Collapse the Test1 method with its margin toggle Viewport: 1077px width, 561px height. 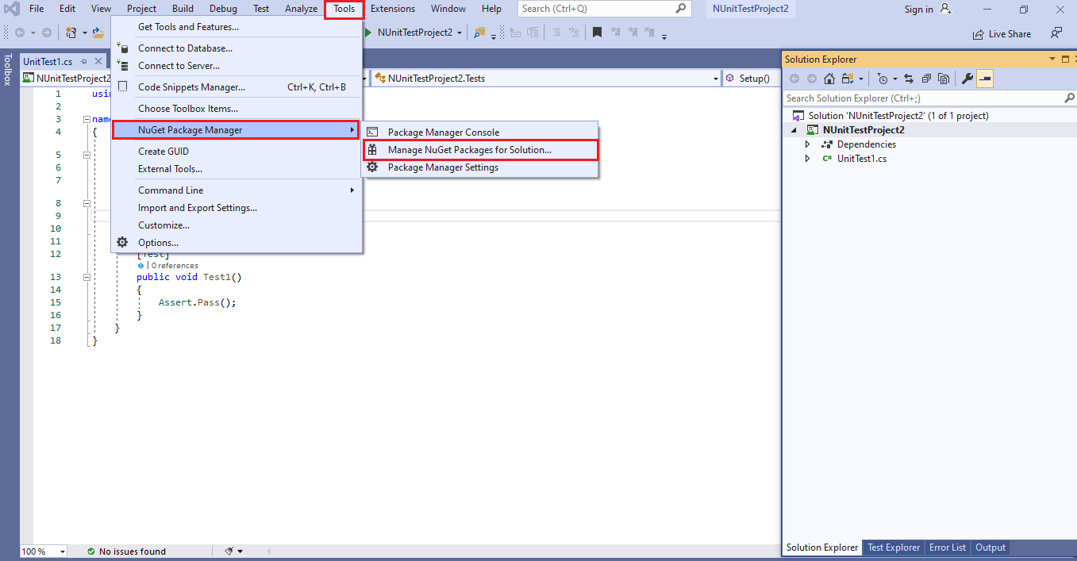click(86, 277)
